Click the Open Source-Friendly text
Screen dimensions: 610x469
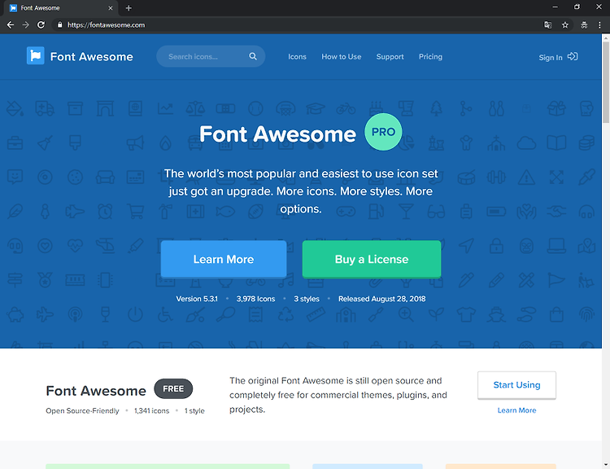(82, 410)
